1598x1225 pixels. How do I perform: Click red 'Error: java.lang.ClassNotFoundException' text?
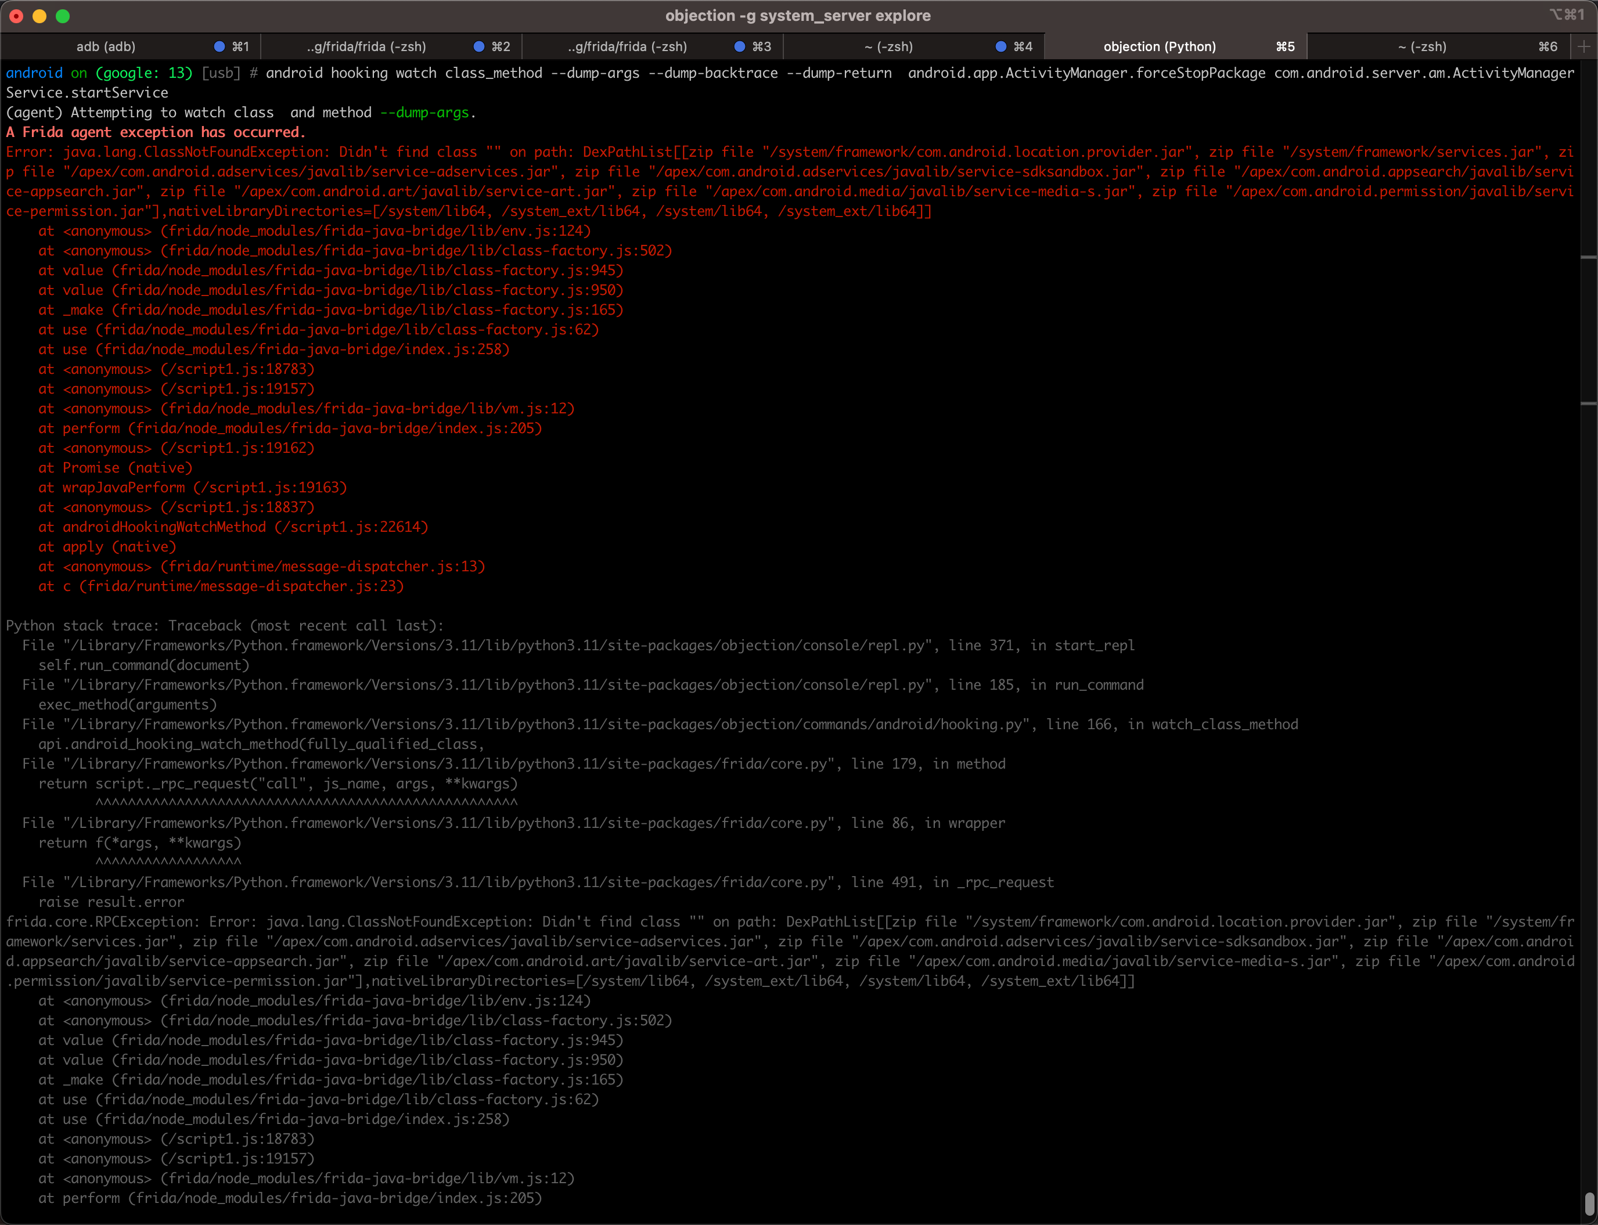tap(168, 152)
